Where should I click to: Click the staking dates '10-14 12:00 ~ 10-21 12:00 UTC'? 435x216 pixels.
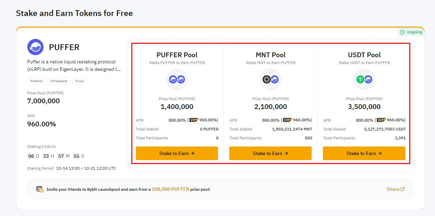tap(86, 168)
